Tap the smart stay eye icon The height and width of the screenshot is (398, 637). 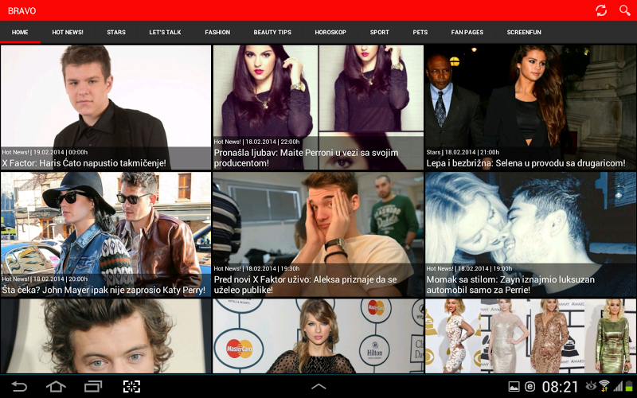click(591, 386)
